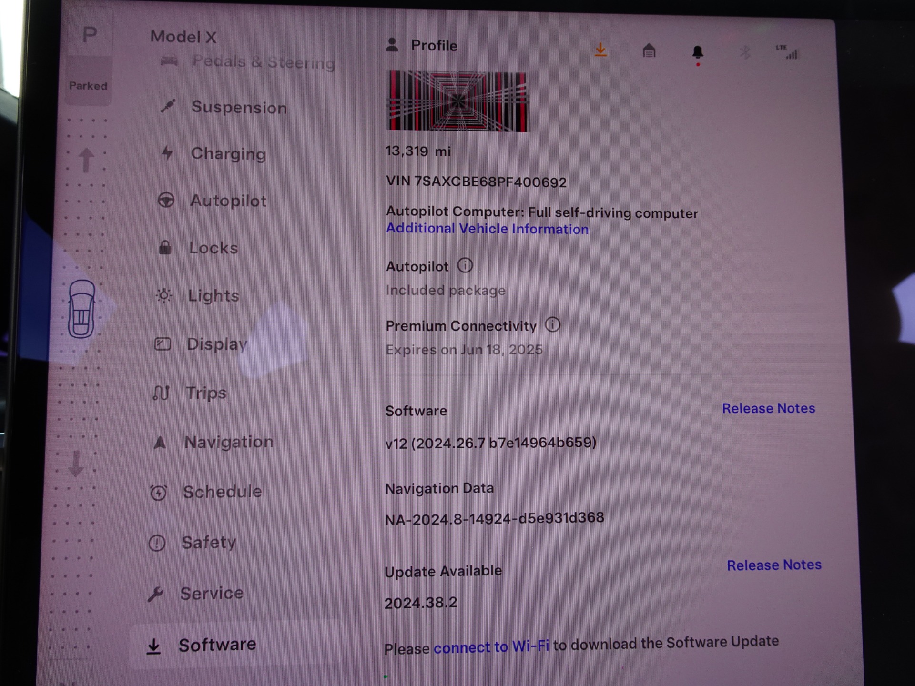This screenshot has width=915, height=686.
Task: Click the padlock Locks icon
Action: pos(165,247)
